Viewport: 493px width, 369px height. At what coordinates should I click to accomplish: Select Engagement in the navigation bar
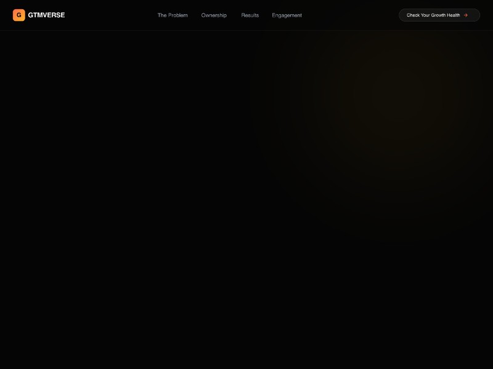point(287,15)
